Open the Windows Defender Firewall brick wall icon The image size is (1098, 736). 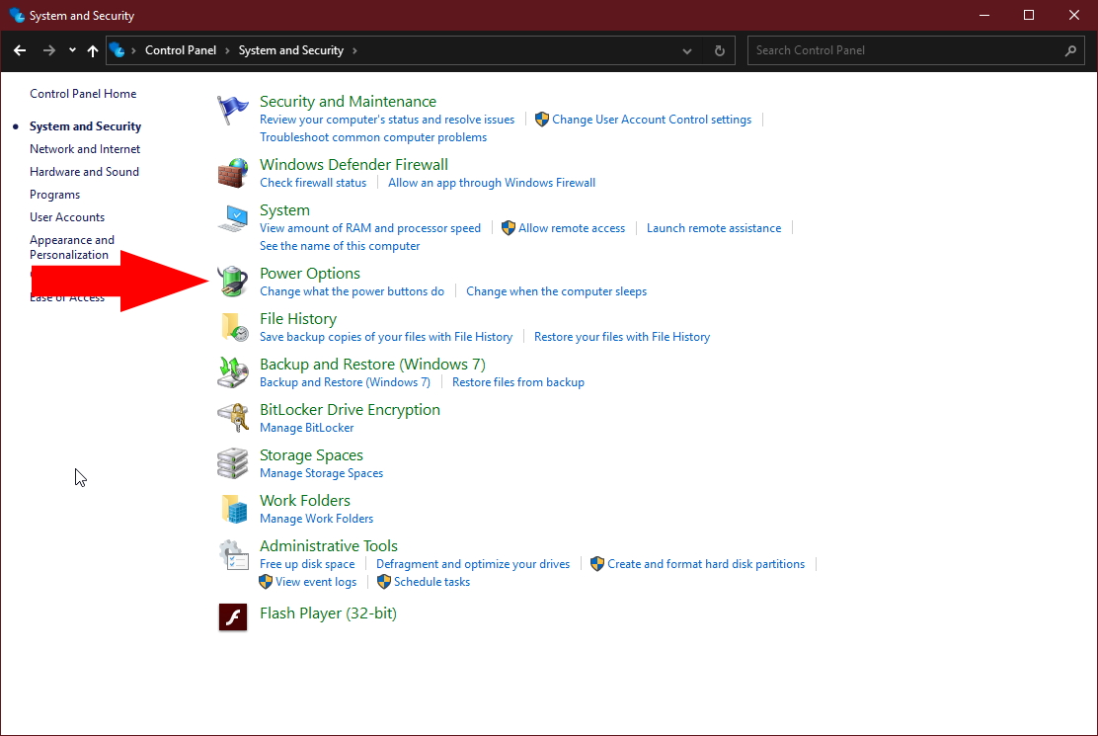point(232,173)
